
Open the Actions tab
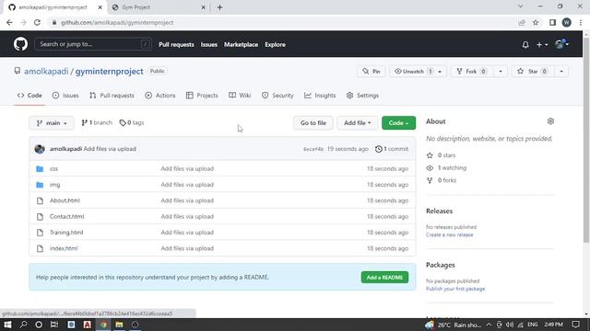point(159,96)
